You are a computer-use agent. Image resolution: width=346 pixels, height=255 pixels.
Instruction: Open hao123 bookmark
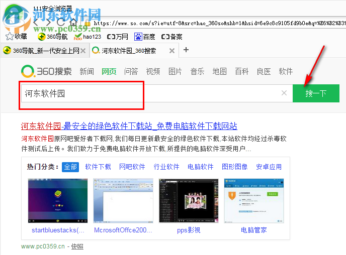click(88, 37)
